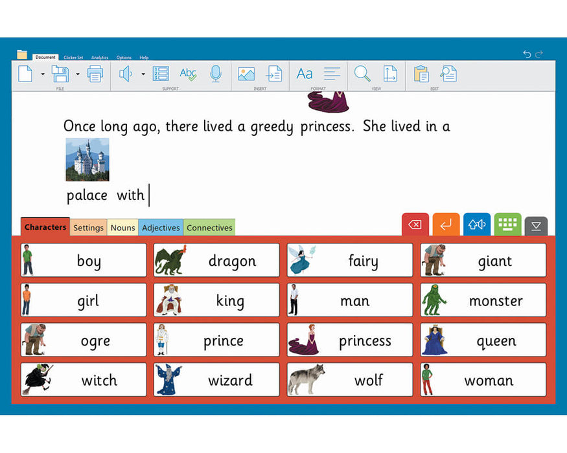This screenshot has width=567, height=453.
Task: Click the magnifier Zoom icon
Action: point(362,74)
